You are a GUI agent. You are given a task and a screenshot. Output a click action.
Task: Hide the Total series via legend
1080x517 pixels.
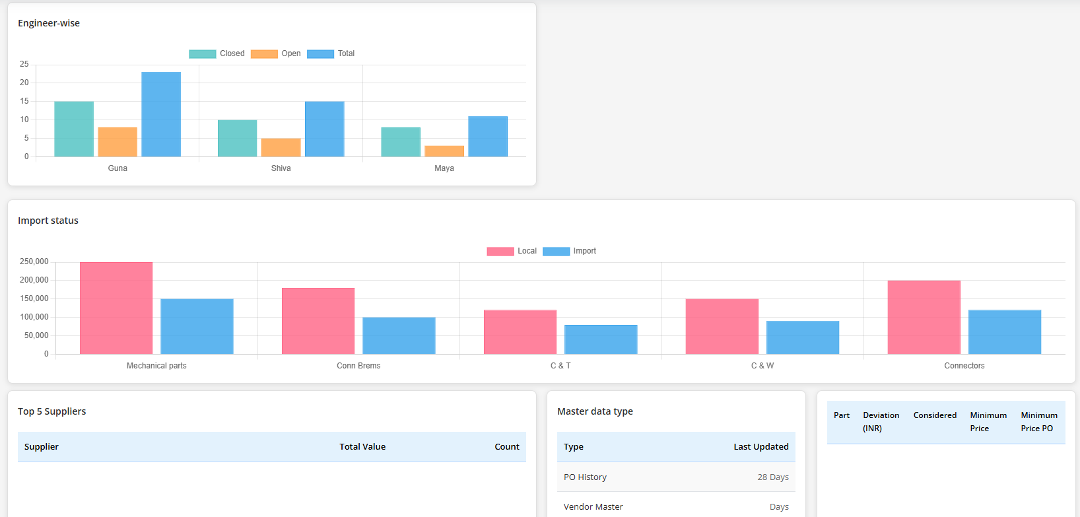coord(331,53)
